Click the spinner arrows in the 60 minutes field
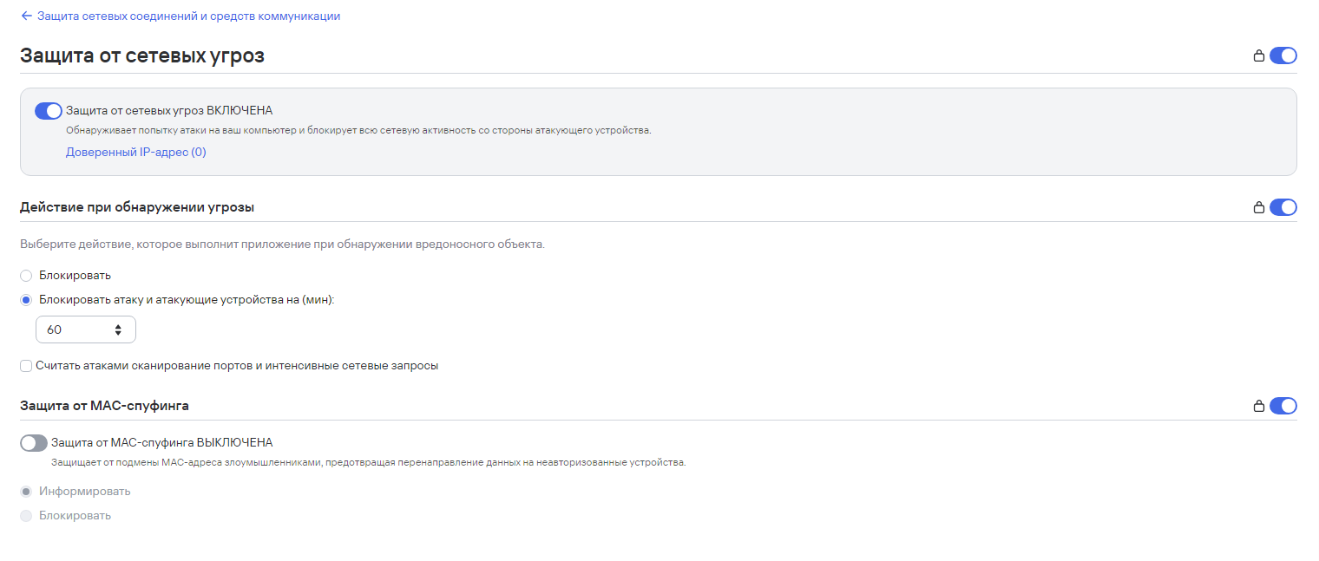The image size is (1319, 561). point(118,329)
